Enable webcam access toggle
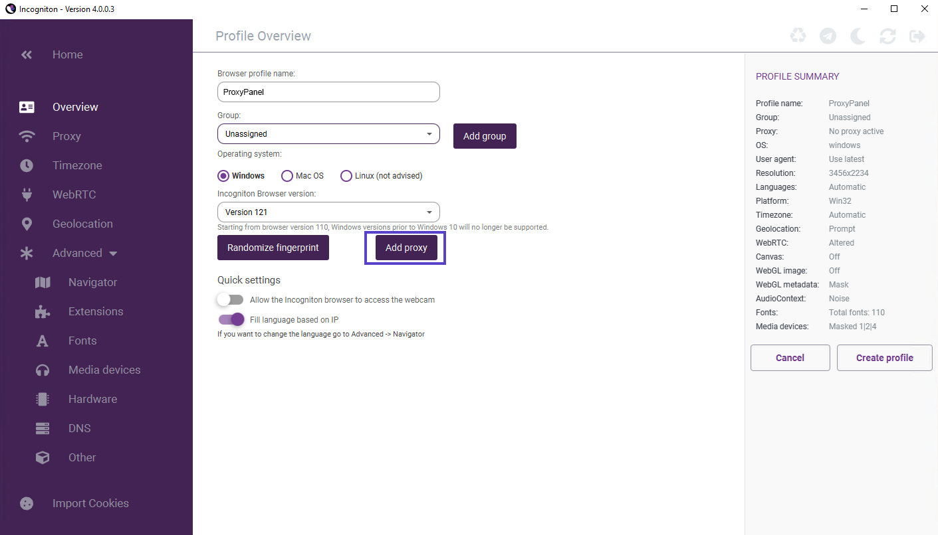Viewport: 938px width, 535px height. (231, 300)
